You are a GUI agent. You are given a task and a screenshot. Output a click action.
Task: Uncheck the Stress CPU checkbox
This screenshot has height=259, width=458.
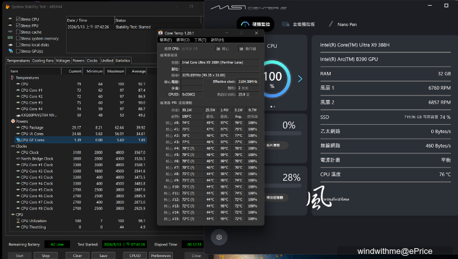18,19
